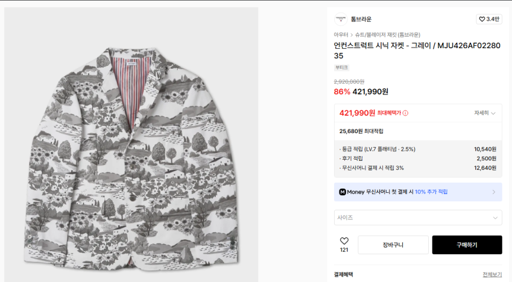Open 전체보기 link for payment benefits

click(x=492, y=275)
